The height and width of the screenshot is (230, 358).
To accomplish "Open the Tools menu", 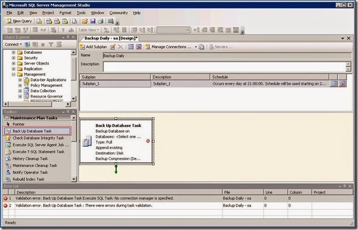I will coord(81,13).
